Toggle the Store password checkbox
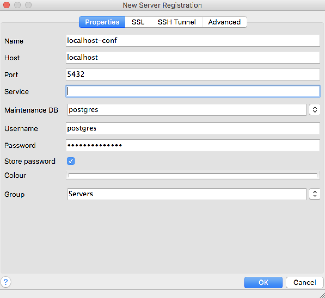 [x=71, y=161]
